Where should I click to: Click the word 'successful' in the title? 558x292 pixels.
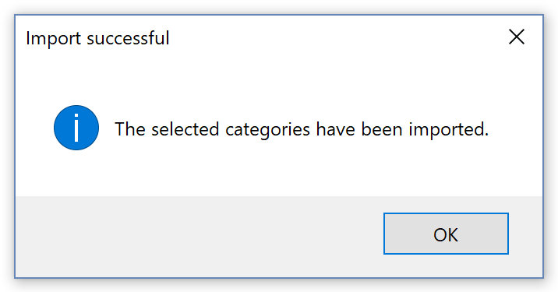point(128,38)
